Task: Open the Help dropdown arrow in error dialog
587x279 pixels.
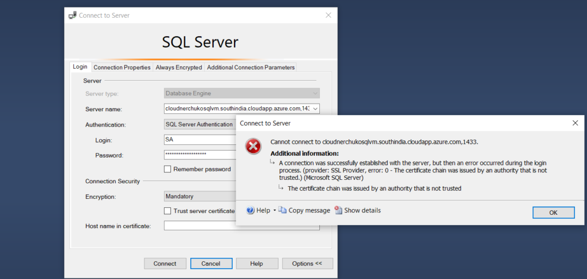Action: point(275,211)
